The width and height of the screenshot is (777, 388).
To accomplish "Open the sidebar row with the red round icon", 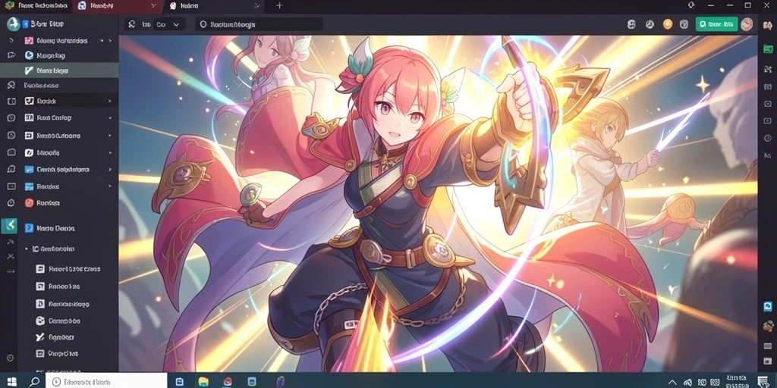I will tap(68, 202).
